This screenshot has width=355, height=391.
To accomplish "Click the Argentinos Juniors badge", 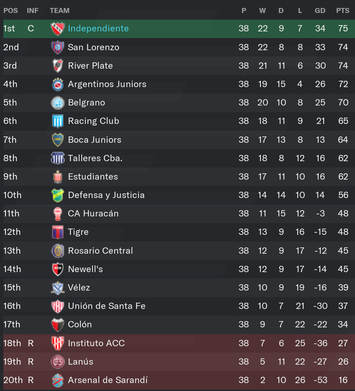I will click(x=58, y=84).
